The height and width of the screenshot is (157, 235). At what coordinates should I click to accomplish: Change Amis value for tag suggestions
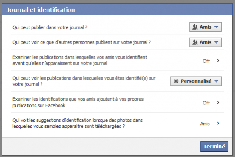tap(205, 124)
